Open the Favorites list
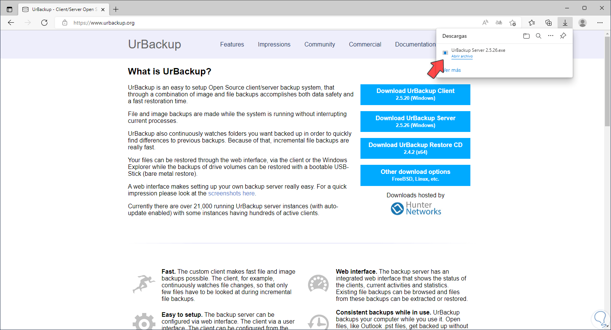The width and height of the screenshot is (611, 330). pos(532,23)
